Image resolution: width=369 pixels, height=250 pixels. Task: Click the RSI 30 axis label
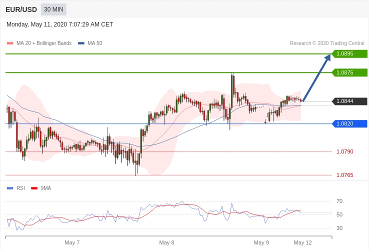[x=339, y=228]
